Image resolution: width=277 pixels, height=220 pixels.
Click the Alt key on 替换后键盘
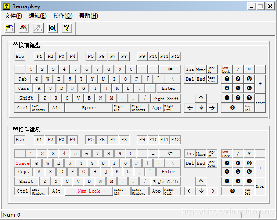tap(57, 191)
